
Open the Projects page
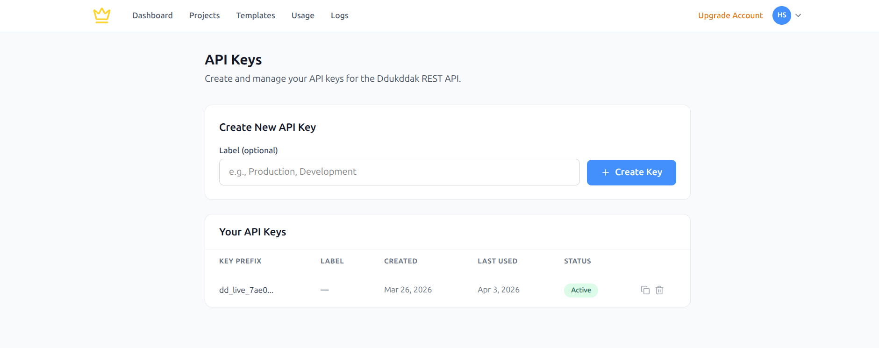[x=204, y=15]
